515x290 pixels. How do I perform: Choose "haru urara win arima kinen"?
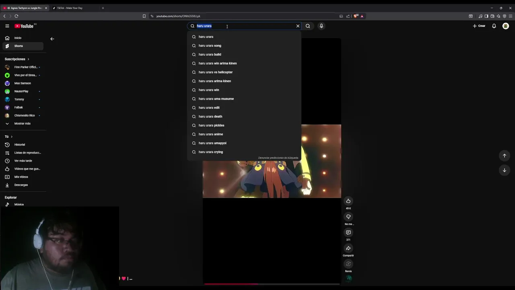coord(244,63)
